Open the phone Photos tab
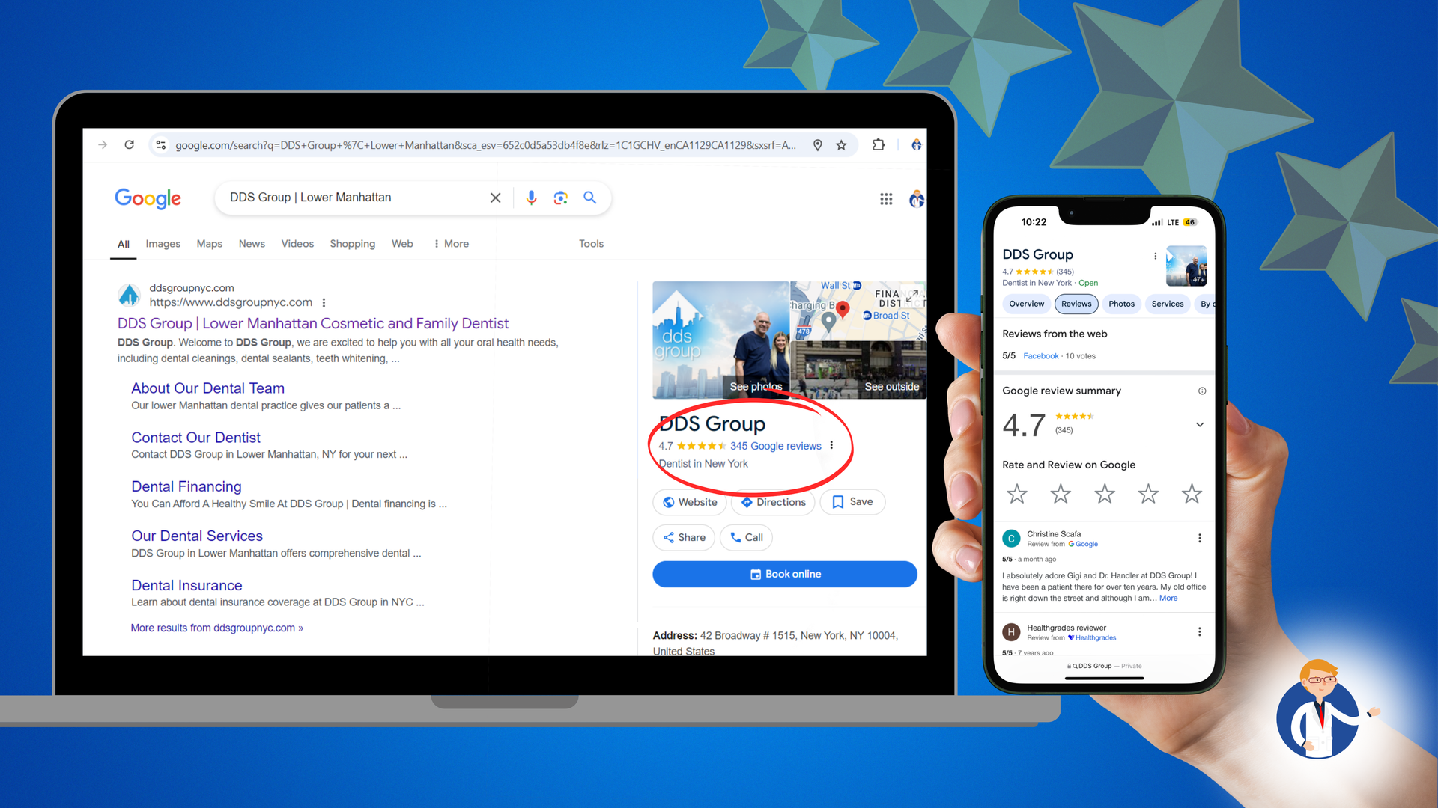This screenshot has height=808, width=1438. click(1121, 304)
